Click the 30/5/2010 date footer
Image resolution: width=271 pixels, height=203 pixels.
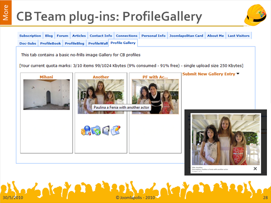[x=13, y=198]
